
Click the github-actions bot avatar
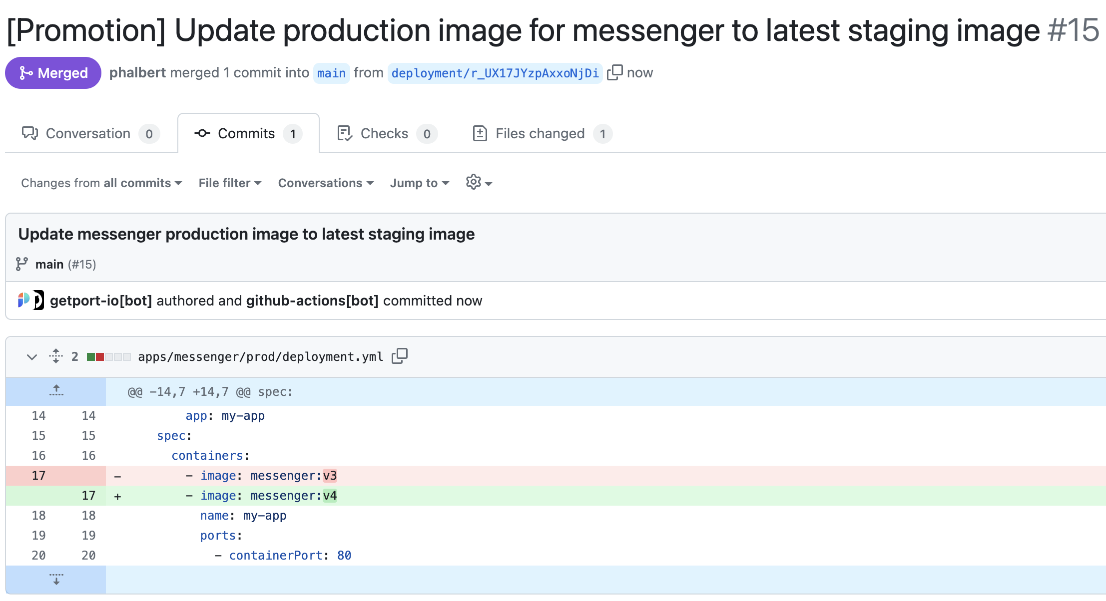tap(39, 300)
